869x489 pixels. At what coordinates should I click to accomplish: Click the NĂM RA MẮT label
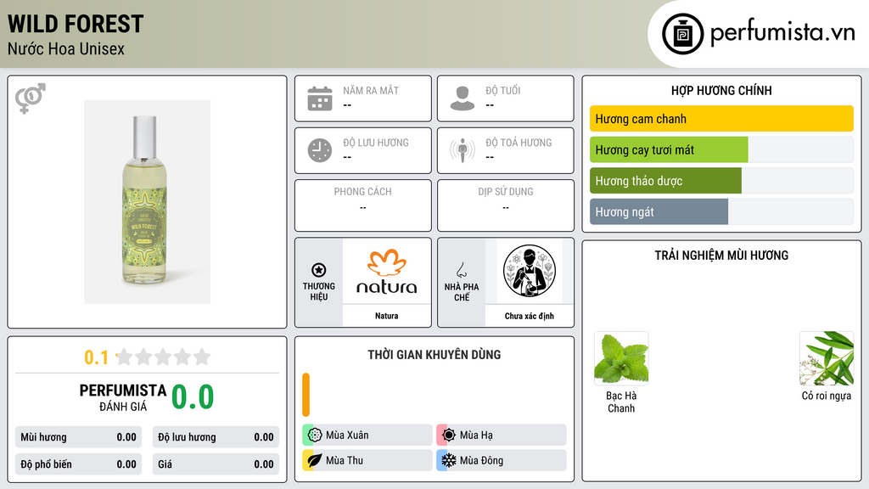click(x=371, y=90)
